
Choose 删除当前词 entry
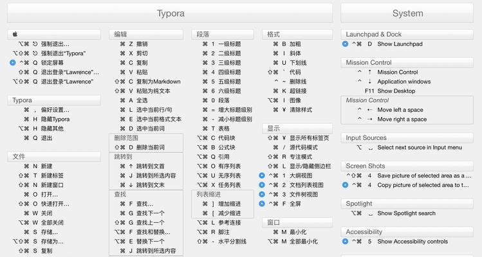[x=140, y=147]
